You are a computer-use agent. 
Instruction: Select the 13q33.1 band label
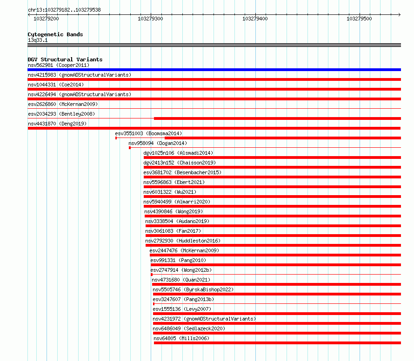[x=38, y=40]
